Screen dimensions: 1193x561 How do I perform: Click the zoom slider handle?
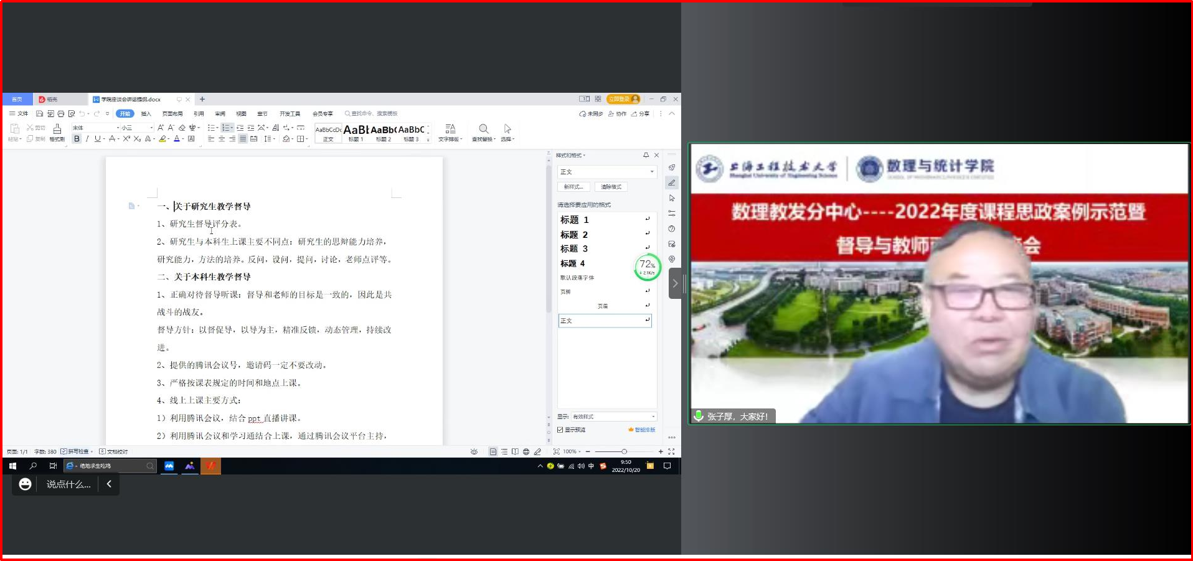[x=624, y=452]
